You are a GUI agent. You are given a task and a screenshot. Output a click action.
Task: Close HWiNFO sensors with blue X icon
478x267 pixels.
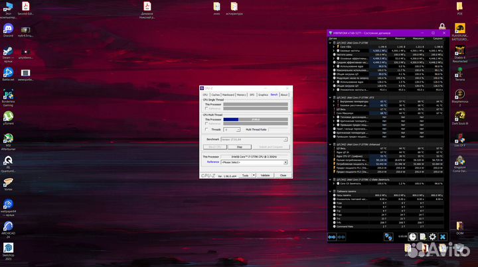[x=443, y=237]
